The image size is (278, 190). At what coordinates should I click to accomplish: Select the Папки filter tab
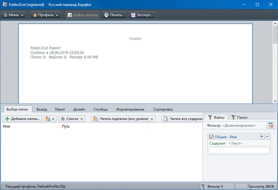pyautogui.click(x=240, y=117)
